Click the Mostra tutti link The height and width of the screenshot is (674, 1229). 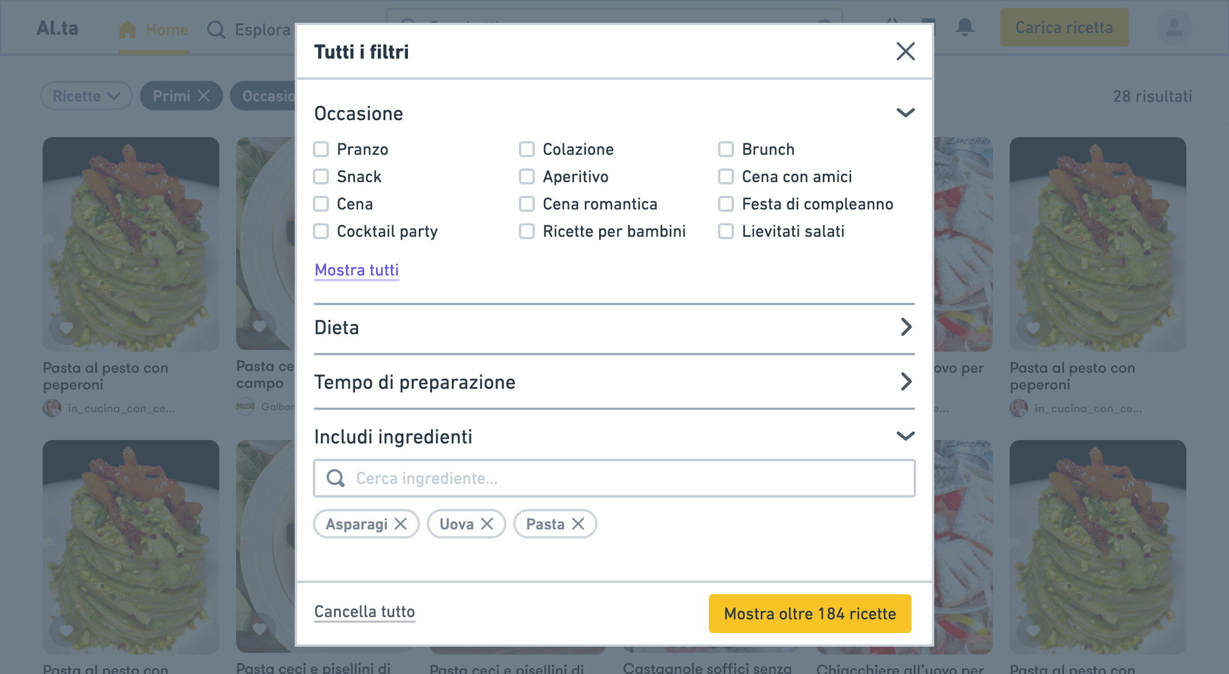[357, 270]
